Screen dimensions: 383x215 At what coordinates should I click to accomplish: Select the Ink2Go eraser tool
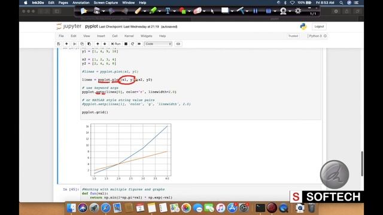(x=197, y=11)
